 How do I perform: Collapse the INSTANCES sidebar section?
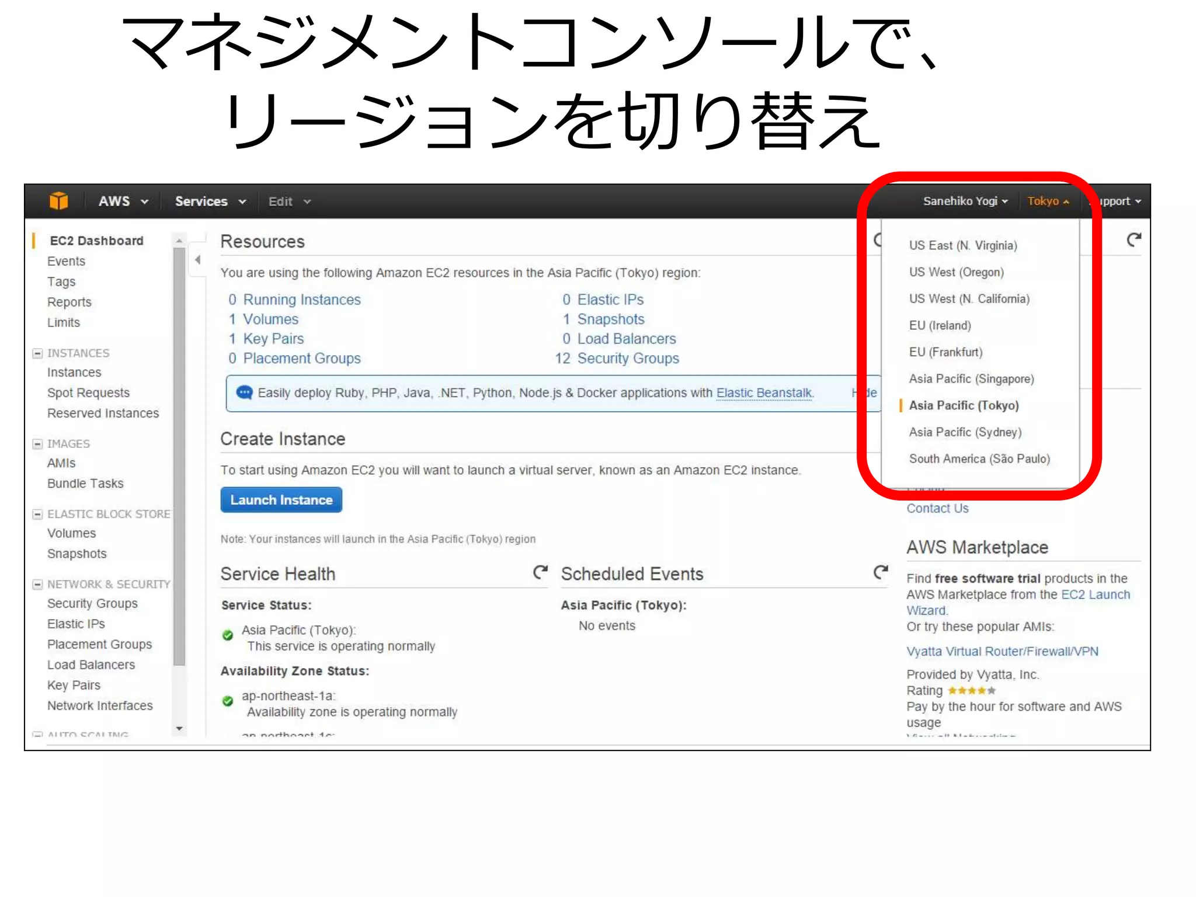point(37,353)
